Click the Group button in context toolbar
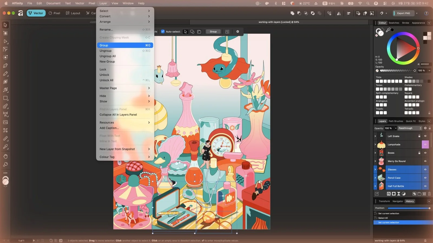This screenshot has height=243, width=433. (213, 32)
